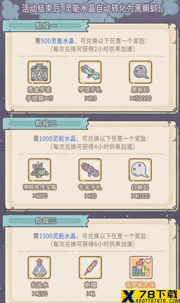Choose the 枸橿 stick reward icon
The image size is (180, 303).
coord(90,267)
